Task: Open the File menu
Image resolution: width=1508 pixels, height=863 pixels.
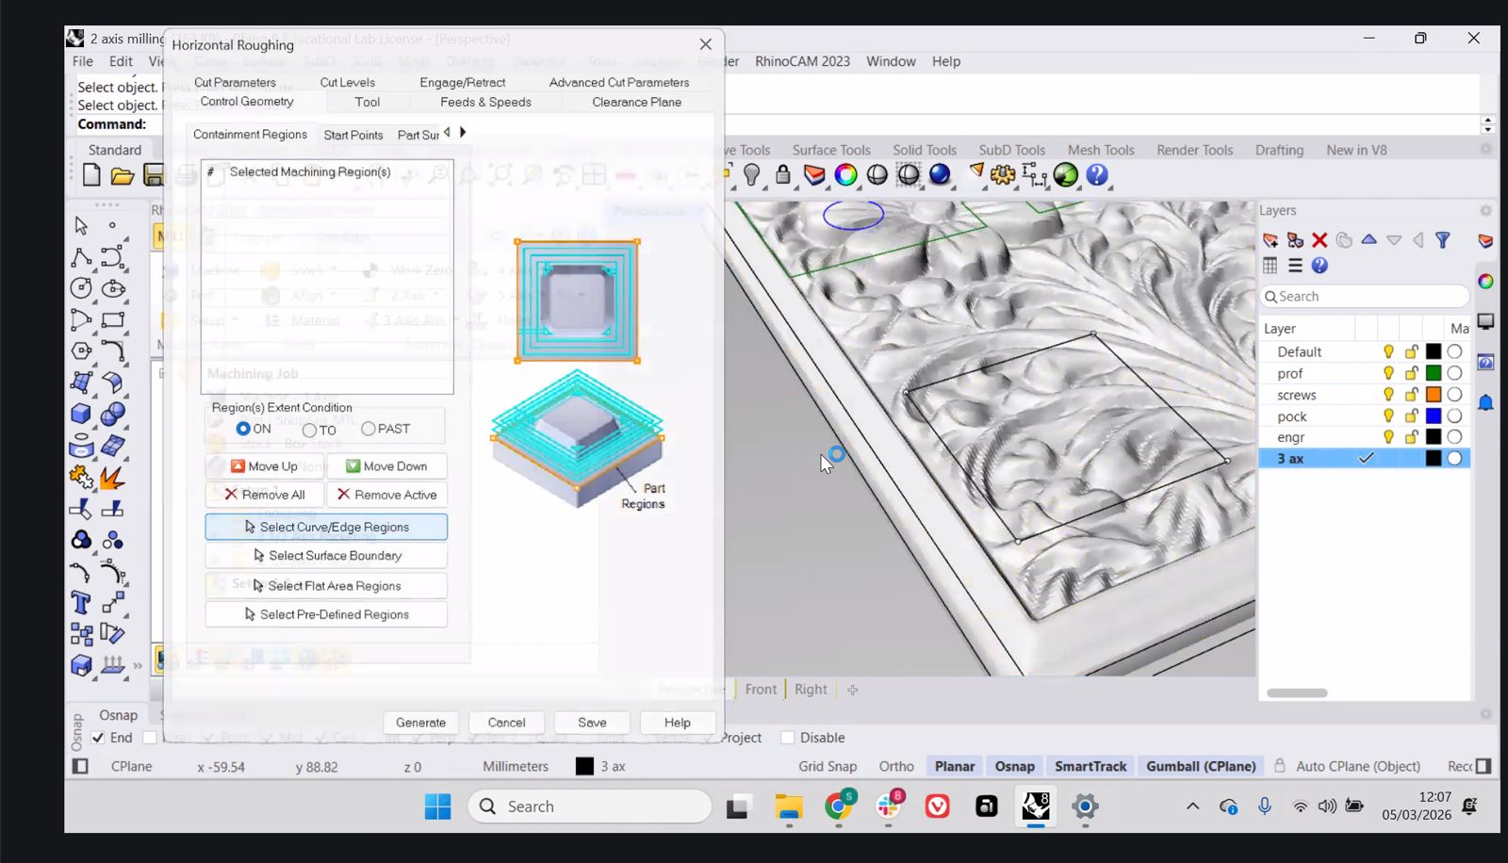Action: 83,61
